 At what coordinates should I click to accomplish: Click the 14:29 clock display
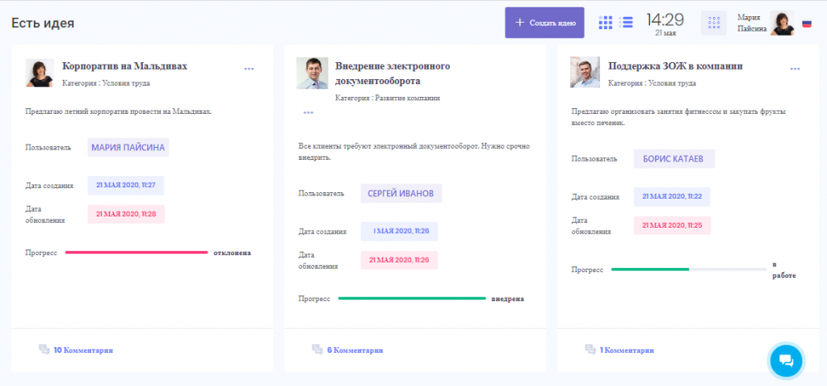point(665,20)
